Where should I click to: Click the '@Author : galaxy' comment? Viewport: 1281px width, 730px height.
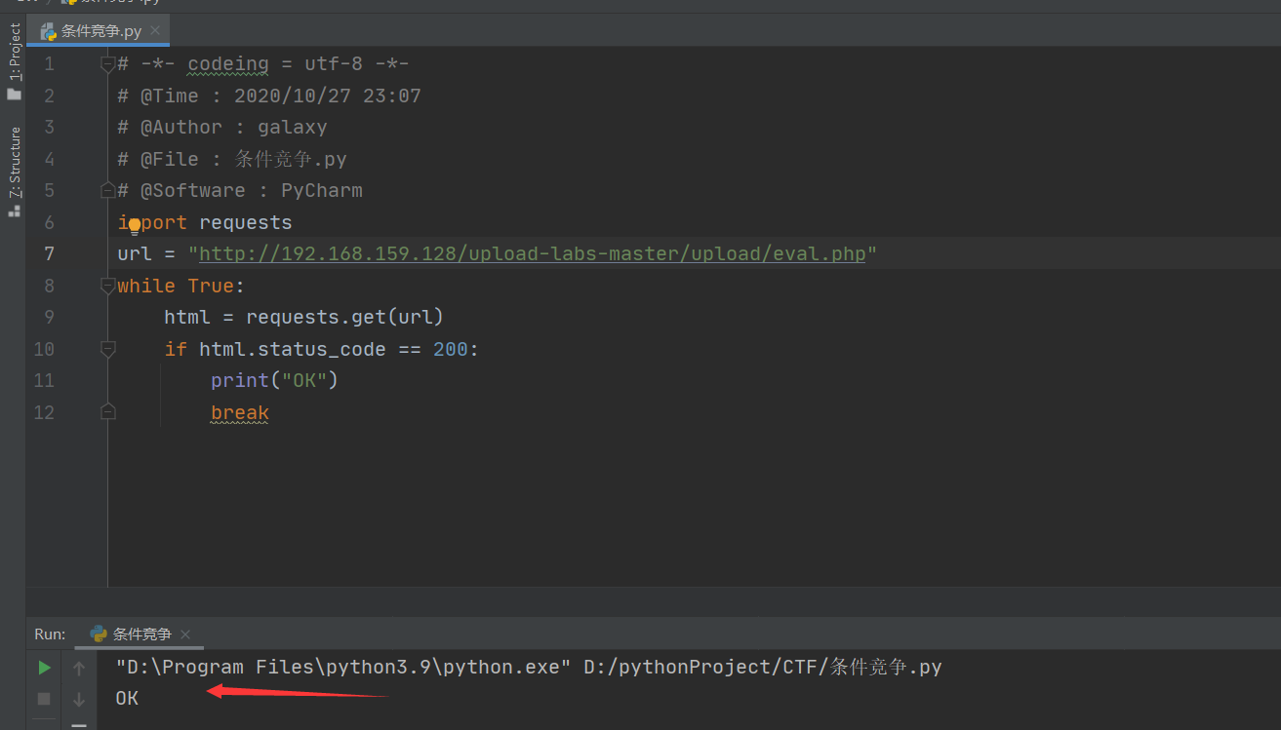tap(221, 128)
